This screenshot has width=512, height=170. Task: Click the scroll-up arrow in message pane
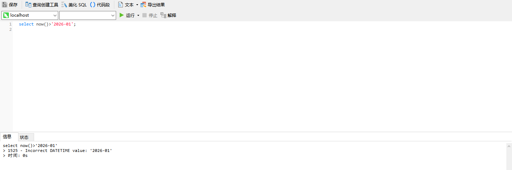click(x=509, y=146)
